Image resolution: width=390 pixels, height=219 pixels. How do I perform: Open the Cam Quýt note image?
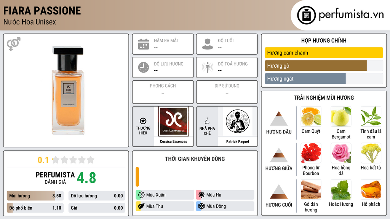click(x=311, y=116)
